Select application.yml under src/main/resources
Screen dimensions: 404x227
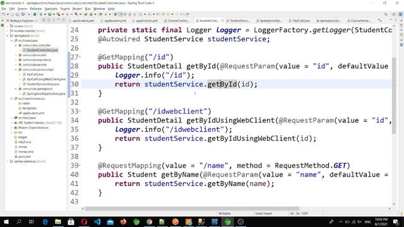(33, 113)
